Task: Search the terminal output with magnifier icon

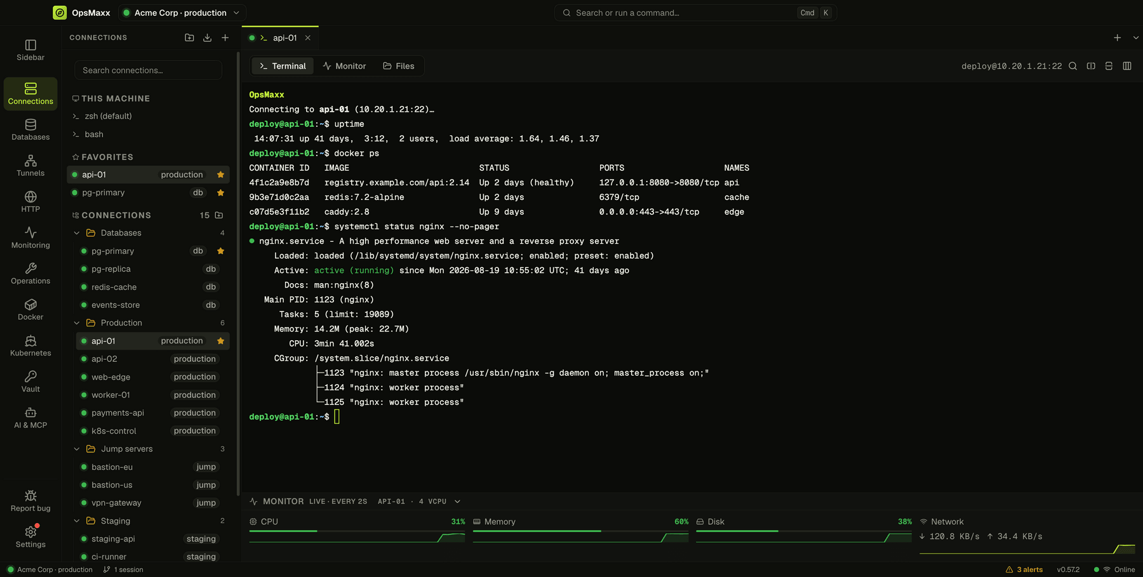Action: pos(1073,66)
